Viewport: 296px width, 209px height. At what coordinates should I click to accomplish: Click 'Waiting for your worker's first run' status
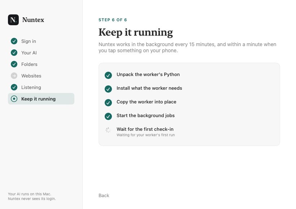pyautogui.click(x=145, y=135)
